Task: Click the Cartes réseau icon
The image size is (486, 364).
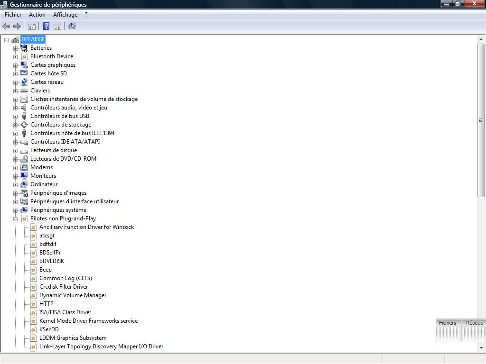Action: click(x=24, y=82)
